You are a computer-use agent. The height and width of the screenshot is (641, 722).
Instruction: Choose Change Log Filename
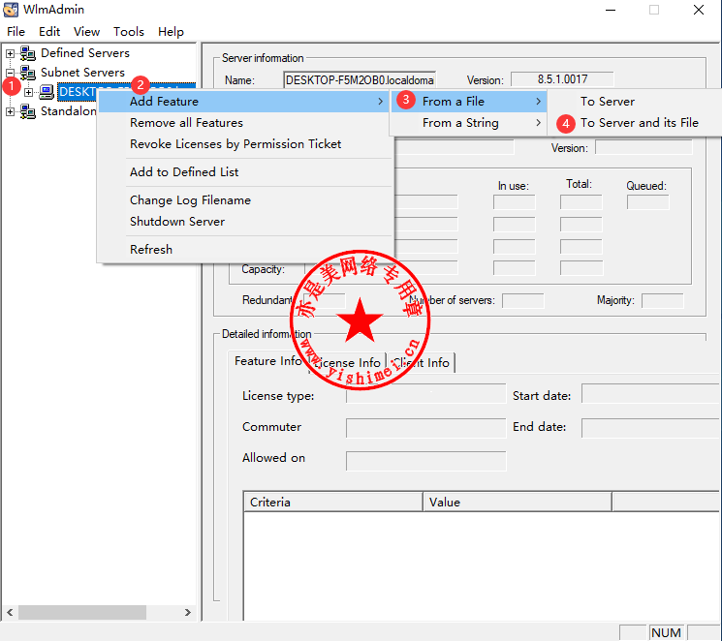[x=245, y=200]
